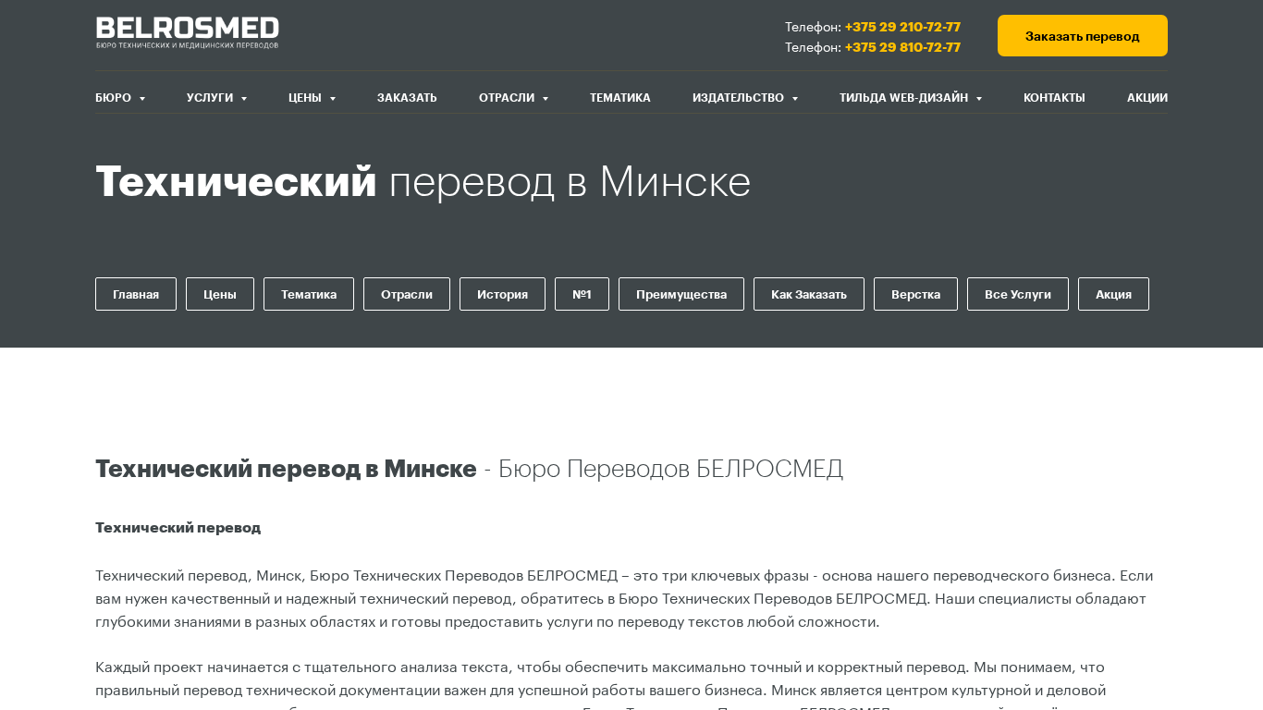Click the BELROSMED logo

pos(187,33)
